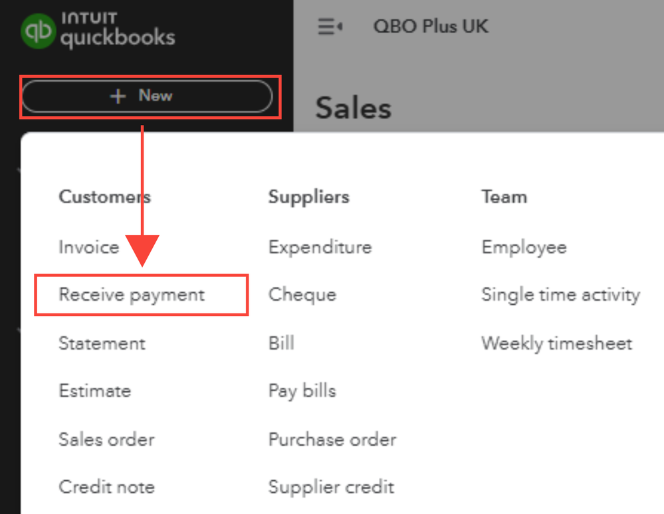Select Sales order entry
The width and height of the screenshot is (664, 514).
coord(106,439)
